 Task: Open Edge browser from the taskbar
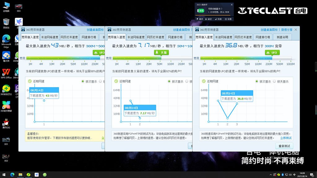(x=12, y=175)
